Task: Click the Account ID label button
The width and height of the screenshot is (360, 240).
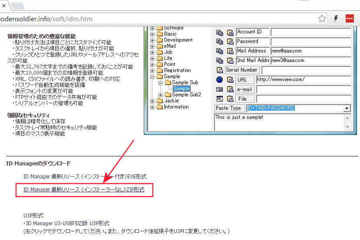Action: pyautogui.click(x=253, y=32)
